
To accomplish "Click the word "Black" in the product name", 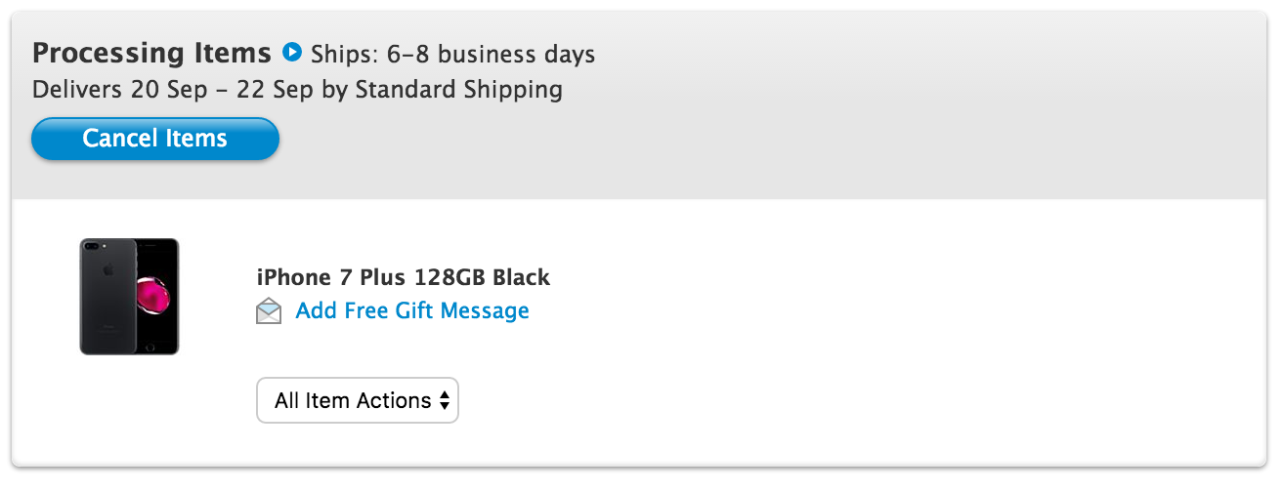I will click(x=521, y=277).
